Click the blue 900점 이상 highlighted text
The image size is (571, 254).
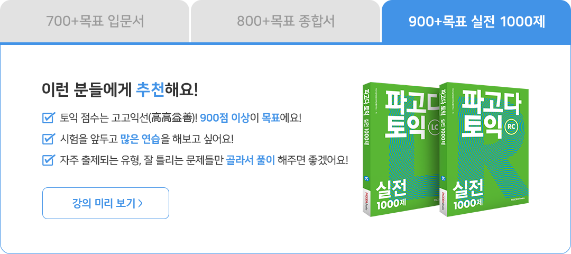click(x=224, y=118)
